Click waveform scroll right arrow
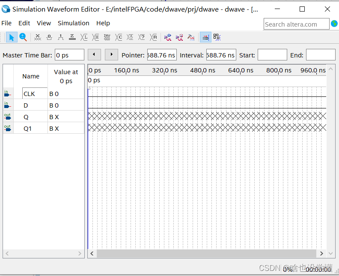 [321, 253]
